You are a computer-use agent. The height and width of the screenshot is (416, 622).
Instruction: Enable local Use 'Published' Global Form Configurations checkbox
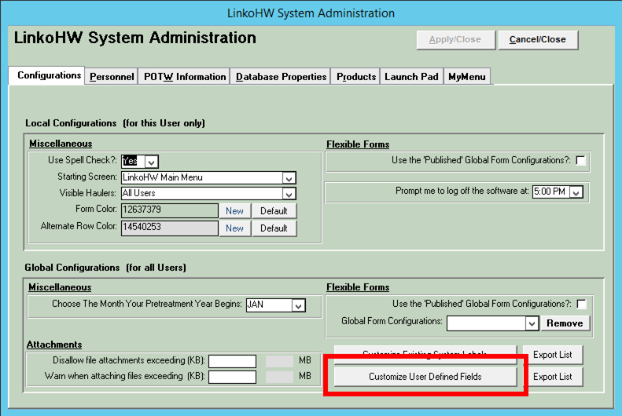(581, 160)
